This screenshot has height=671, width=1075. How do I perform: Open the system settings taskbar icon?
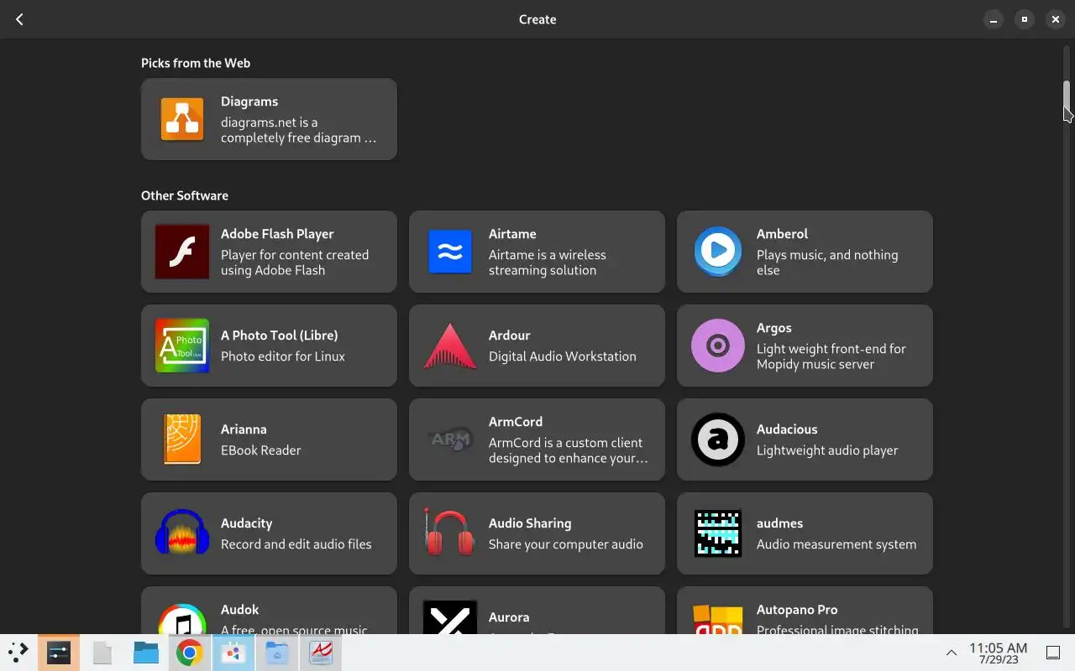[59, 653]
